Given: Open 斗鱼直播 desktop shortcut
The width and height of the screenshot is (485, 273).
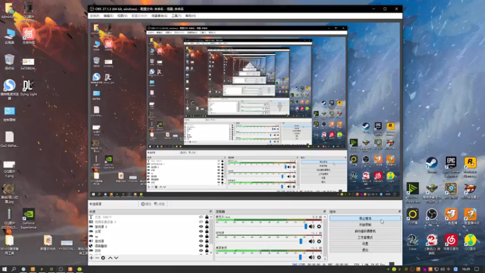Looking at the screenshot, I should click(451, 217).
